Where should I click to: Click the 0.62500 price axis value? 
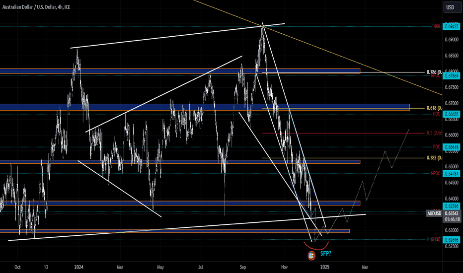[452, 246]
